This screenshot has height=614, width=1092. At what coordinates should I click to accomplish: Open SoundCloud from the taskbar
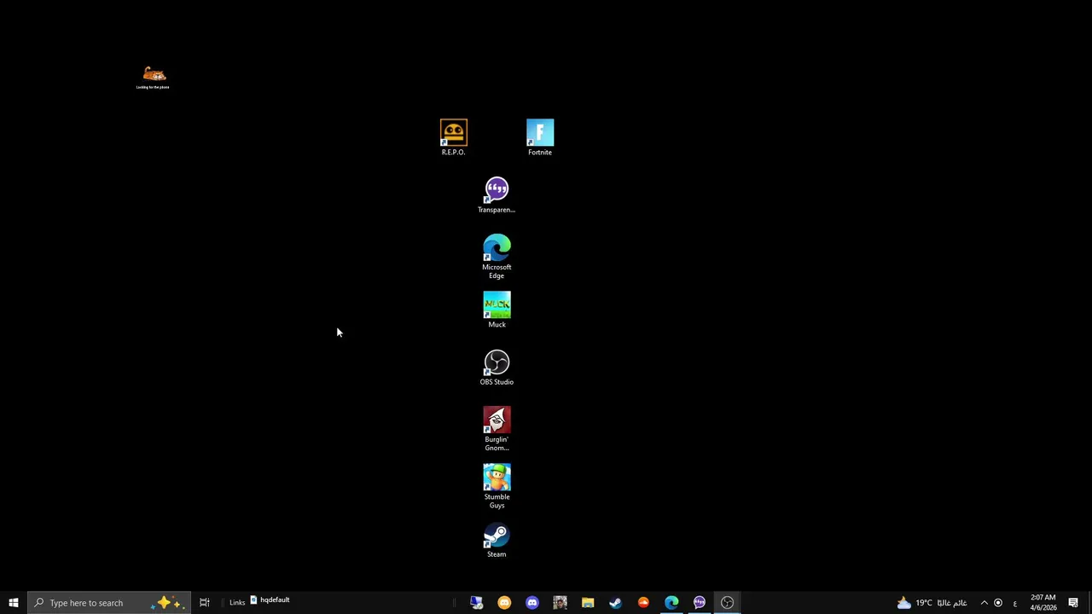643,603
